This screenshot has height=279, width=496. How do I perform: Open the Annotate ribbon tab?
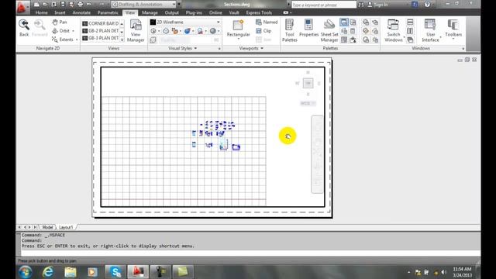click(x=81, y=12)
